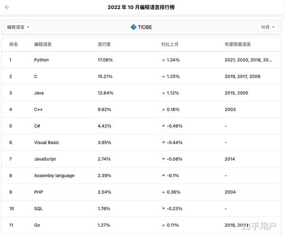
Task: Click the green up arrow beside Java's 1.12%
Action: [x=163, y=93]
